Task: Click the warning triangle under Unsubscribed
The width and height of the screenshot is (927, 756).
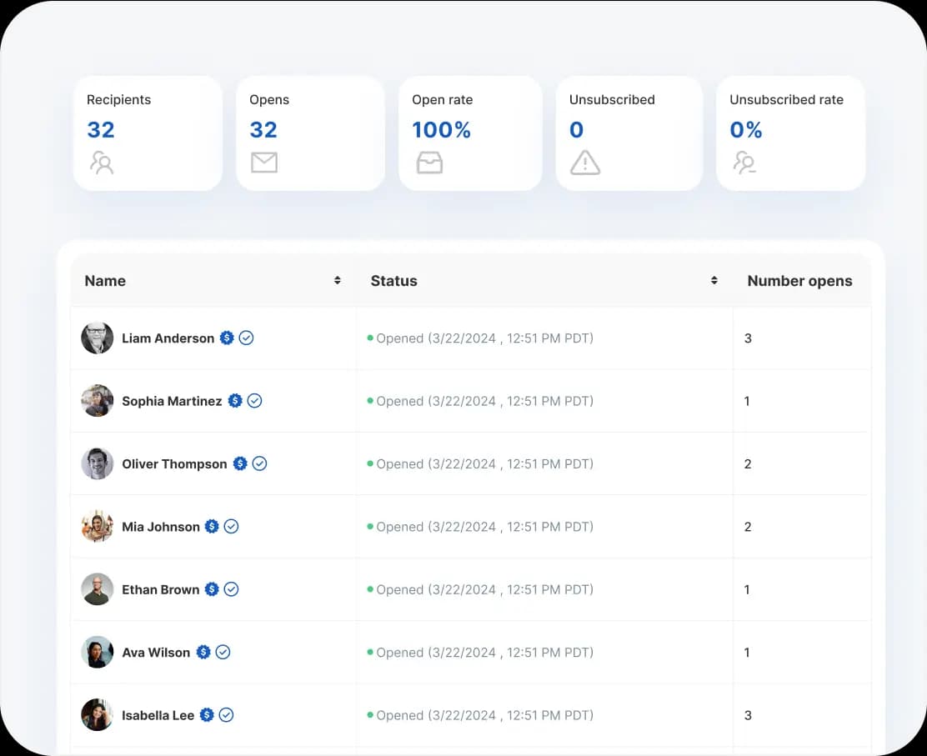Action: click(x=584, y=162)
